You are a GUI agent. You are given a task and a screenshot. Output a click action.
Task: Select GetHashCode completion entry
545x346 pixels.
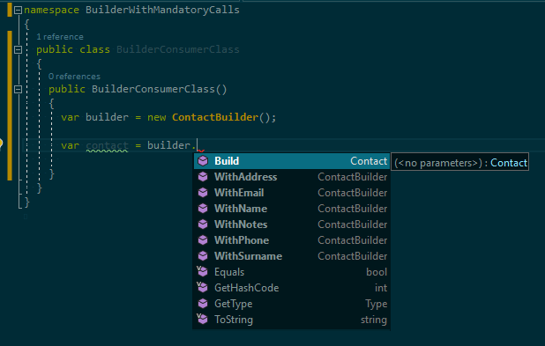pos(292,288)
